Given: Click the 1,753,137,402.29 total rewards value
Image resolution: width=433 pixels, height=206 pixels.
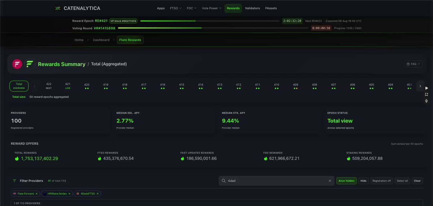Looking at the screenshot, I should [39, 158].
